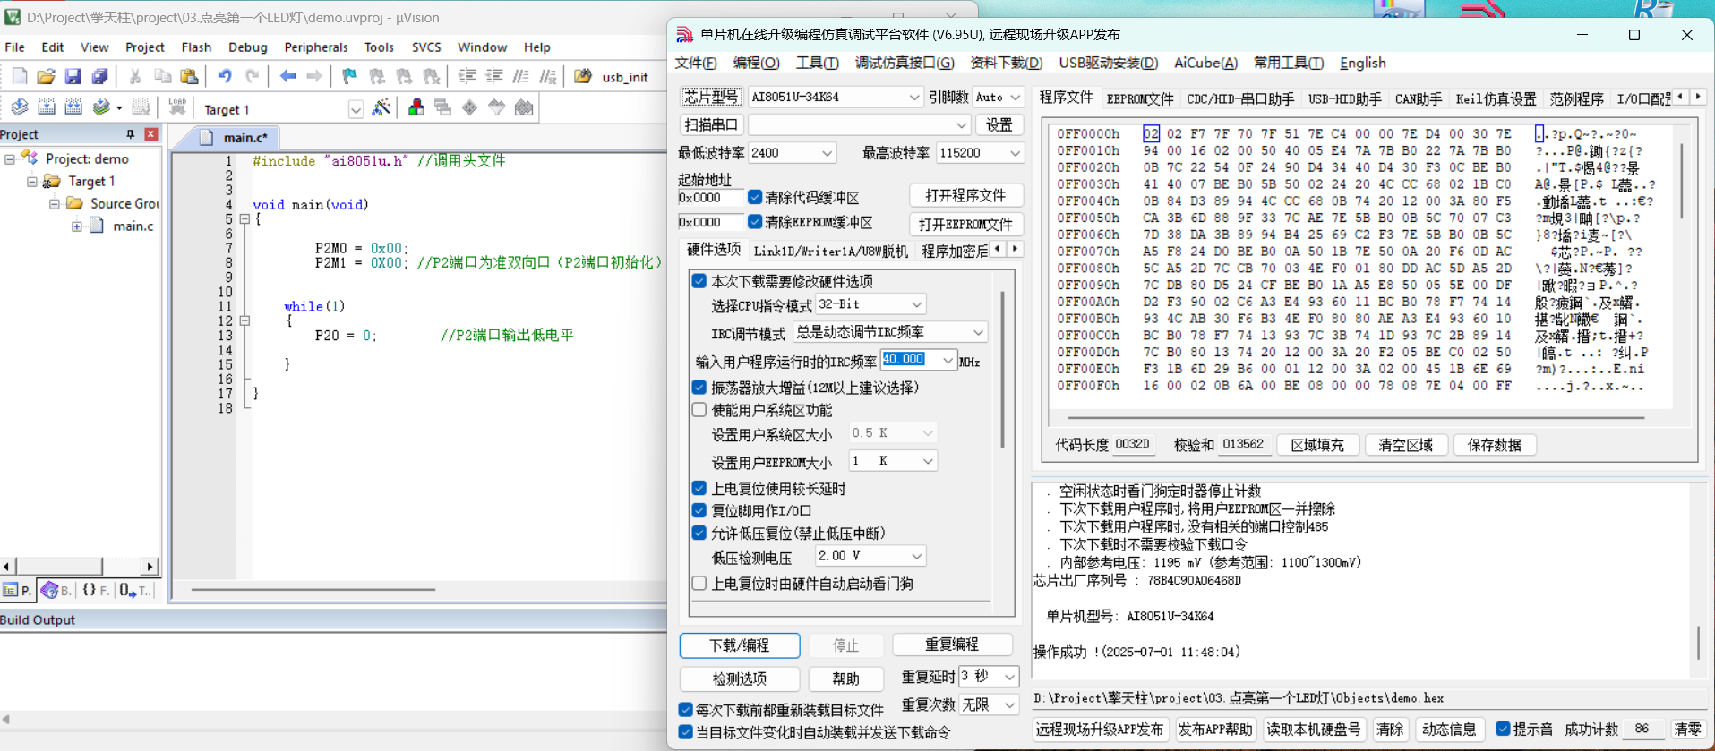
Task: Save the current file with the floppy icon
Action: click(73, 77)
